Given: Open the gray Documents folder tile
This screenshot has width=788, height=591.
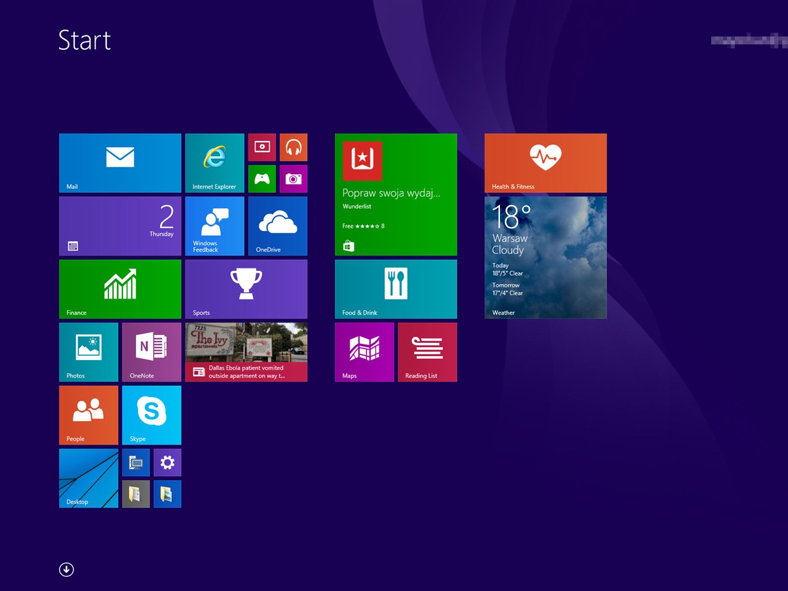Looking at the screenshot, I should [x=136, y=494].
